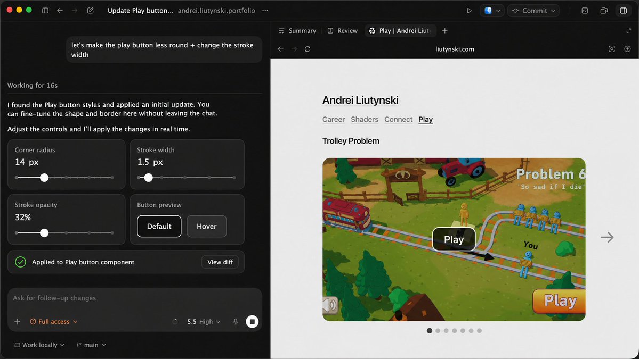
Task: Click the andrei.liutynski.portfolio project name
Action: coord(216,11)
